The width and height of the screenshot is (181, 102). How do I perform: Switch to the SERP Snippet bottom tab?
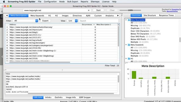[x=85, y=97]
